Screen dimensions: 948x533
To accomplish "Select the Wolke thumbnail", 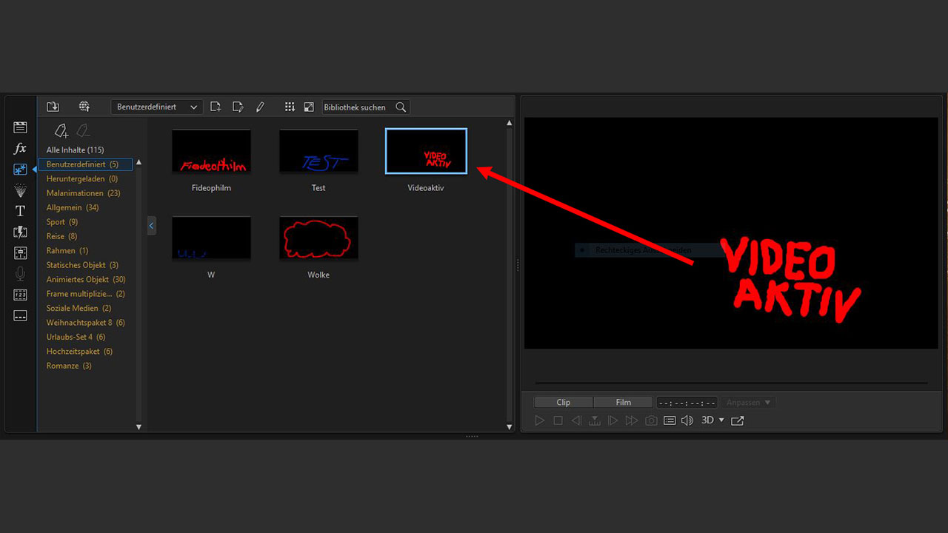I will 318,238.
